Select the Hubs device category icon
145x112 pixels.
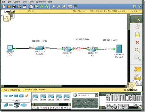[x=16, y=96]
